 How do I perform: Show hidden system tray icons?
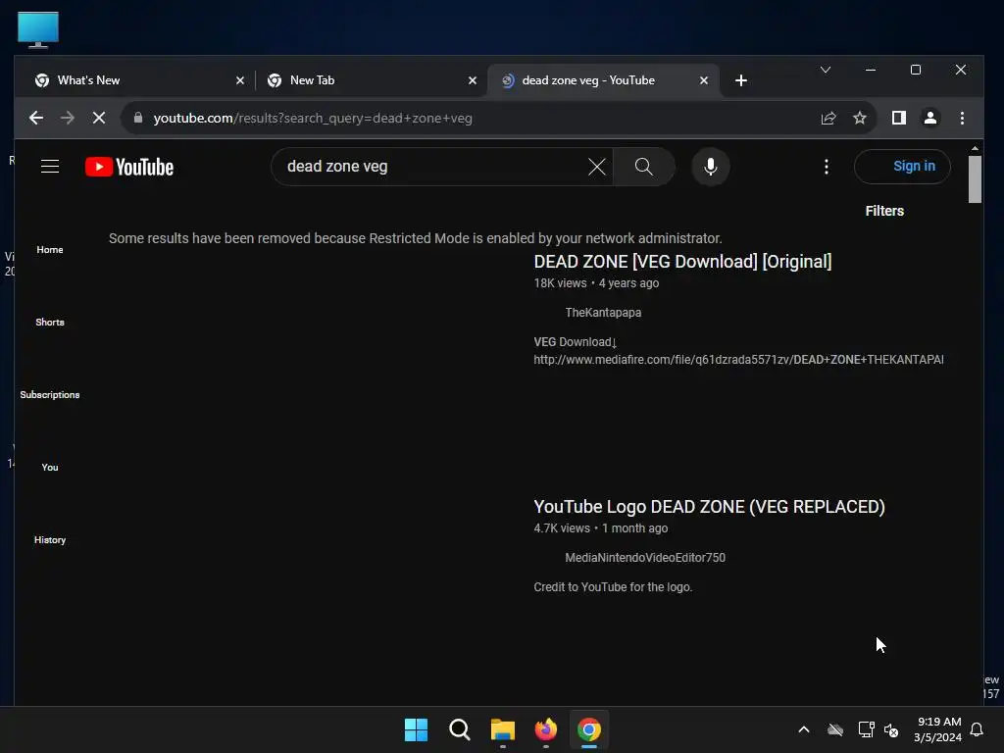click(804, 729)
